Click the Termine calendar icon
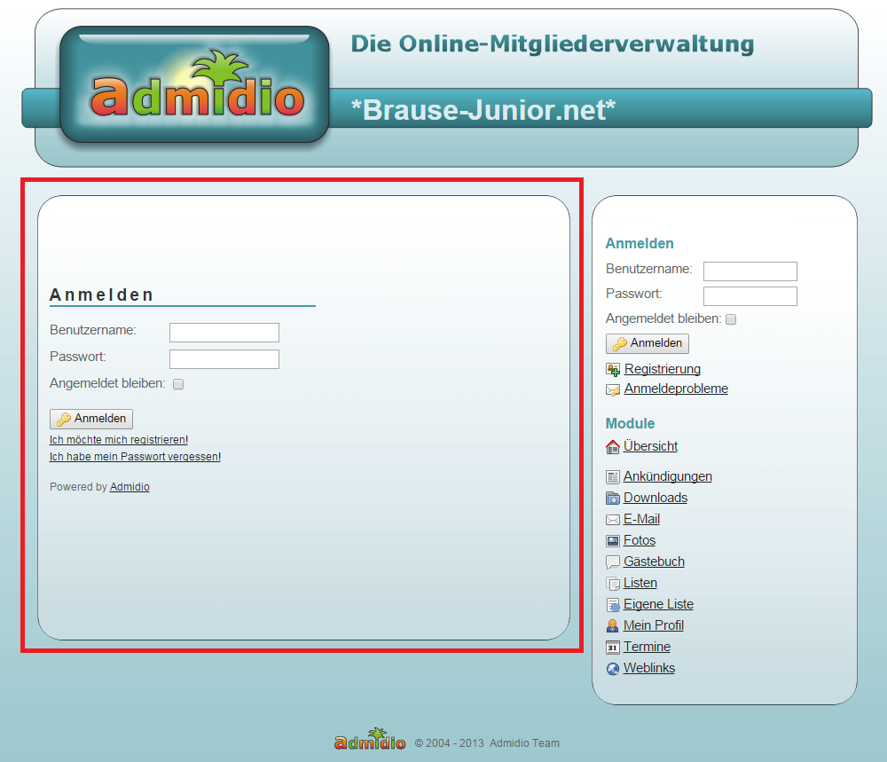887x762 pixels. click(612, 647)
